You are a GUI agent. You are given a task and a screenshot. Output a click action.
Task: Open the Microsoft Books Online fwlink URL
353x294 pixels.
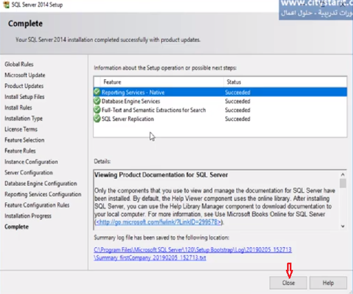[158, 222]
